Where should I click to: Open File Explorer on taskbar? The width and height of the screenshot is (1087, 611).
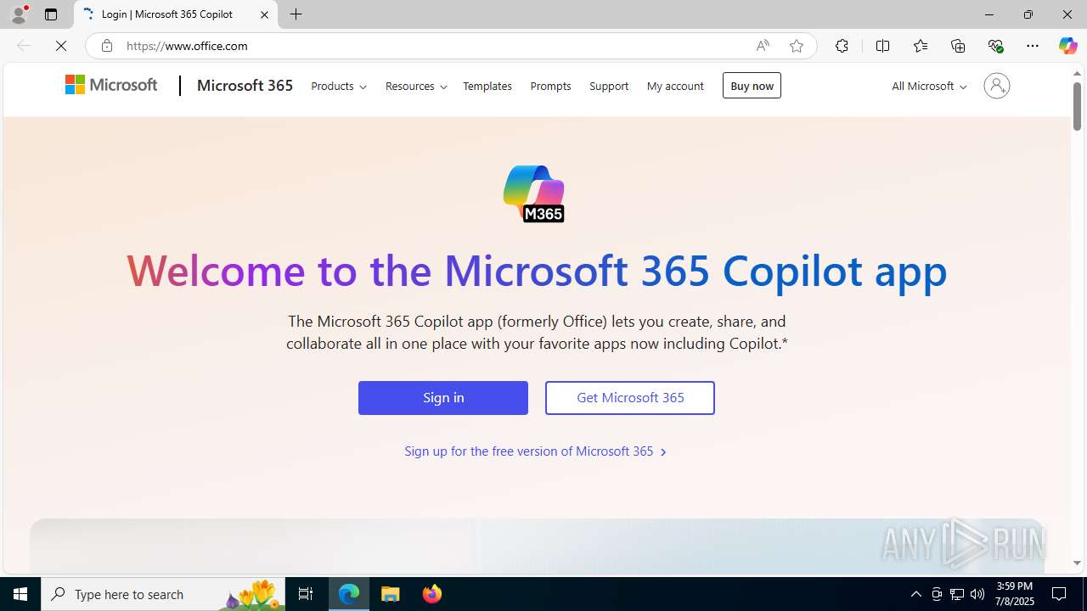coord(391,594)
